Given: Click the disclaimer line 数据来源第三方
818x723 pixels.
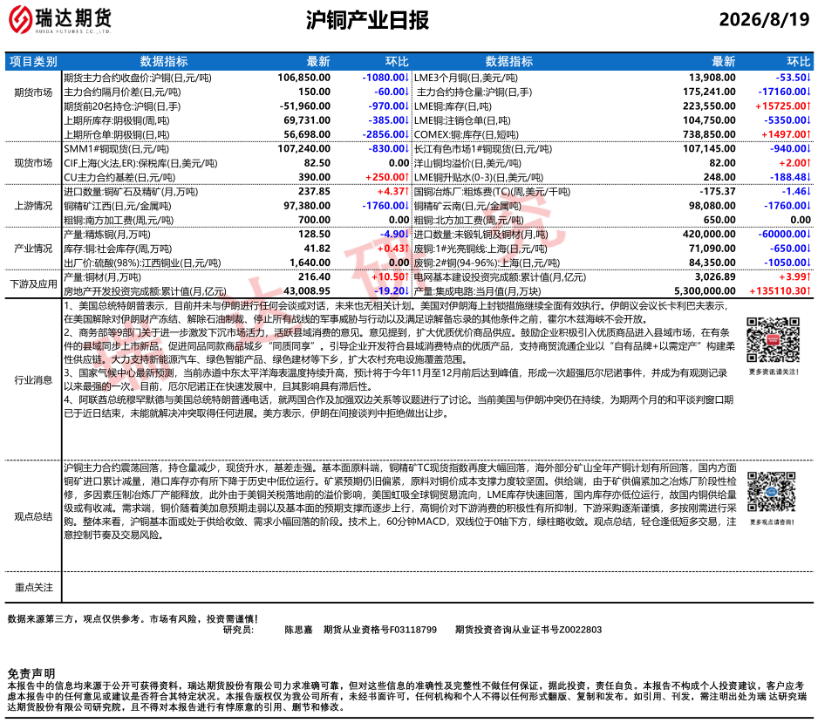Looking at the screenshot, I should click(x=133, y=619).
